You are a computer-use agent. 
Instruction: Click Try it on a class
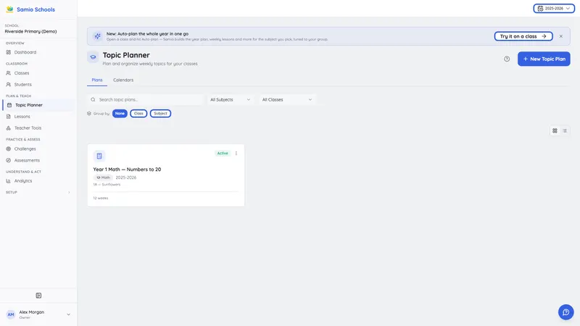(x=523, y=36)
